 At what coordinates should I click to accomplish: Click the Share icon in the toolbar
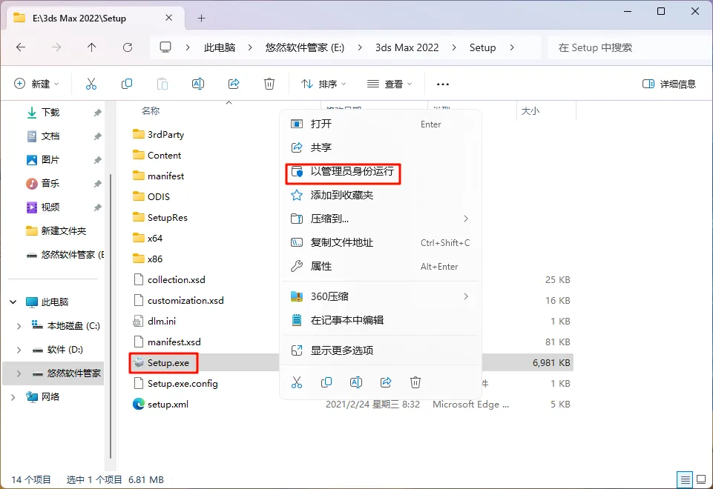(x=234, y=84)
